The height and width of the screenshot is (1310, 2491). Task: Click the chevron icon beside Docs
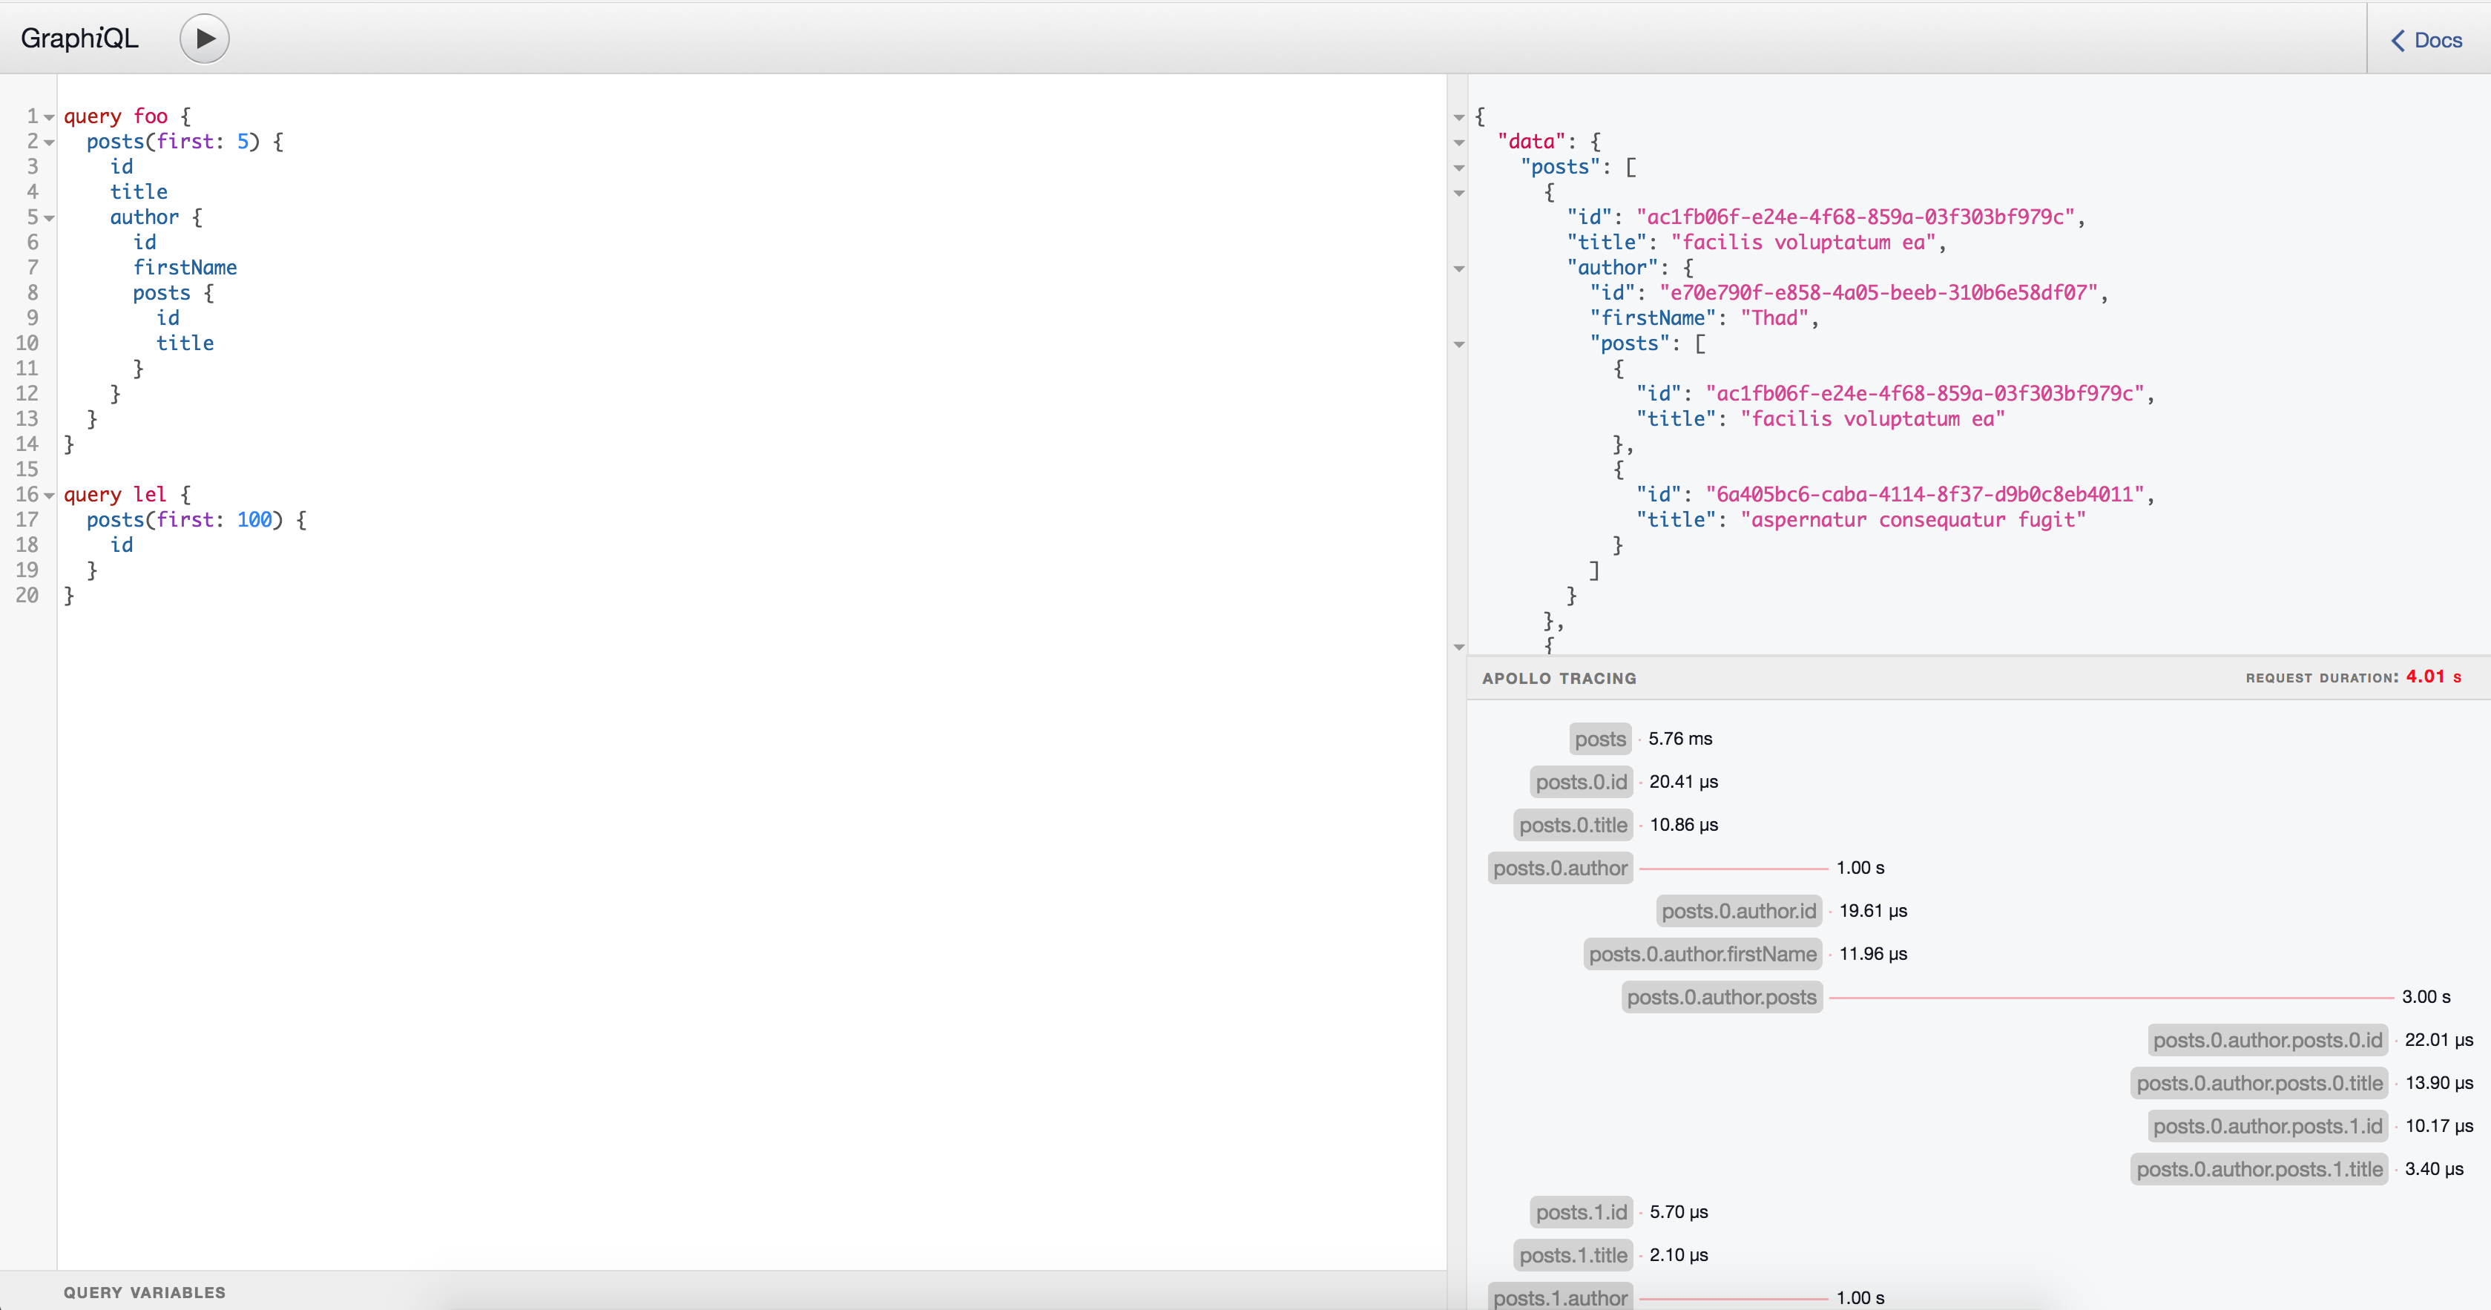click(2398, 41)
